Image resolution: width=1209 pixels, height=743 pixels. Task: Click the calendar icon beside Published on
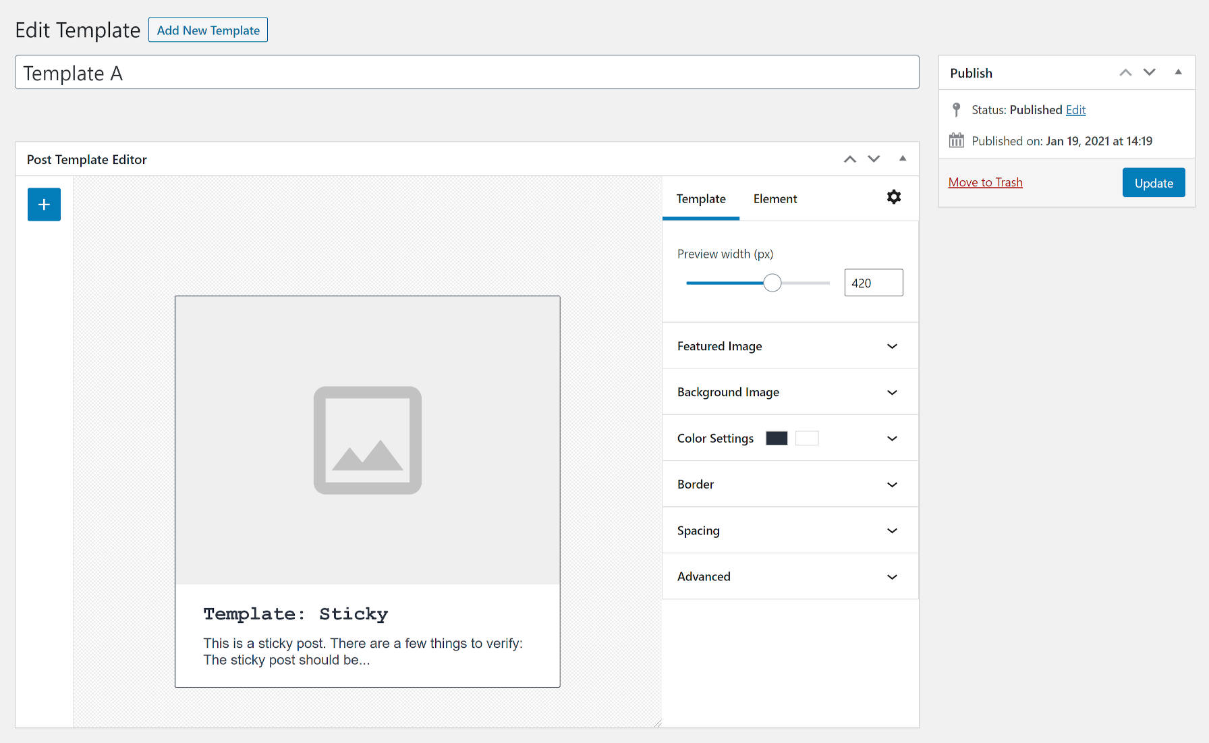click(956, 140)
